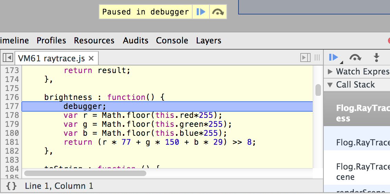Set breakpoint on line 181 gutter
Image resolution: width=390 pixels, height=194 pixels.
click(x=11, y=142)
